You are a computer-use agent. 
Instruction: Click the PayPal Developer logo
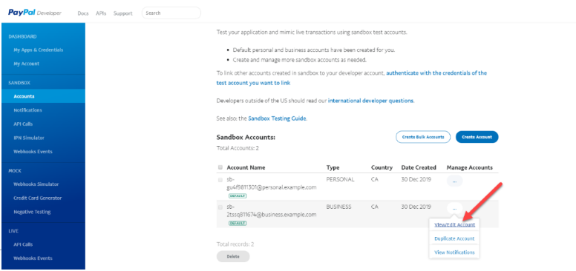(35, 13)
